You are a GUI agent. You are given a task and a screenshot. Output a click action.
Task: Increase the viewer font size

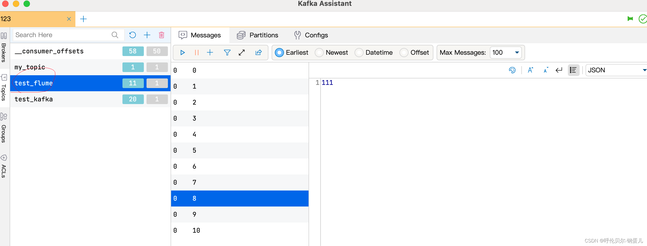coord(531,70)
